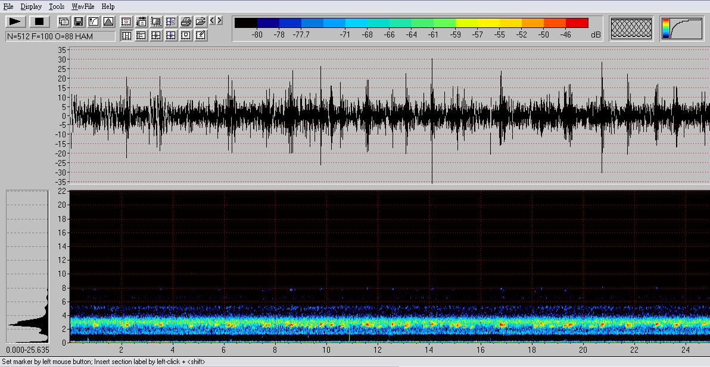Open the WavFile menu
Image resolution: width=710 pixels, height=367 pixels.
point(83,7)
